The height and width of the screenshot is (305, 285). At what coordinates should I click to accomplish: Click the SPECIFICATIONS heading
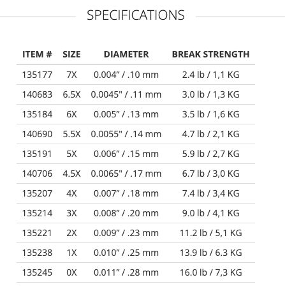coord(136,15)
